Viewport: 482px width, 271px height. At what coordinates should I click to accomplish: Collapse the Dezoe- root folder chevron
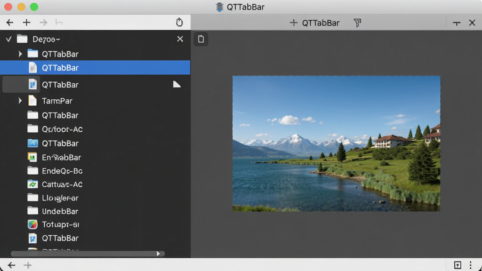[8, 39]
